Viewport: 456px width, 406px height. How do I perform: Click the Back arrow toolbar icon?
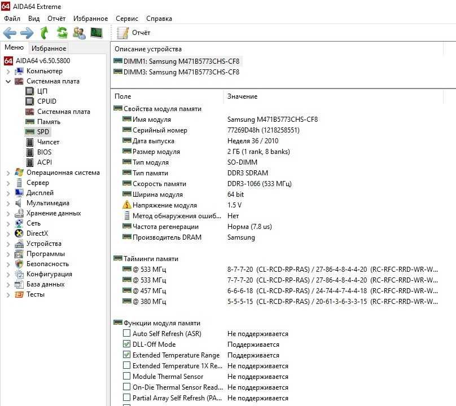[x=10, y=33]
